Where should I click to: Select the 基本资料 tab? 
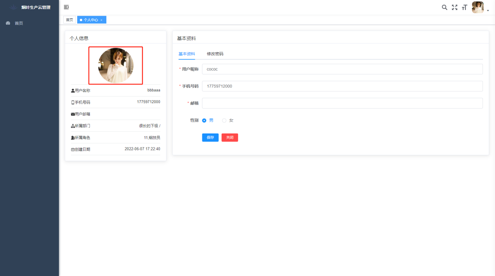pos(187,54)
